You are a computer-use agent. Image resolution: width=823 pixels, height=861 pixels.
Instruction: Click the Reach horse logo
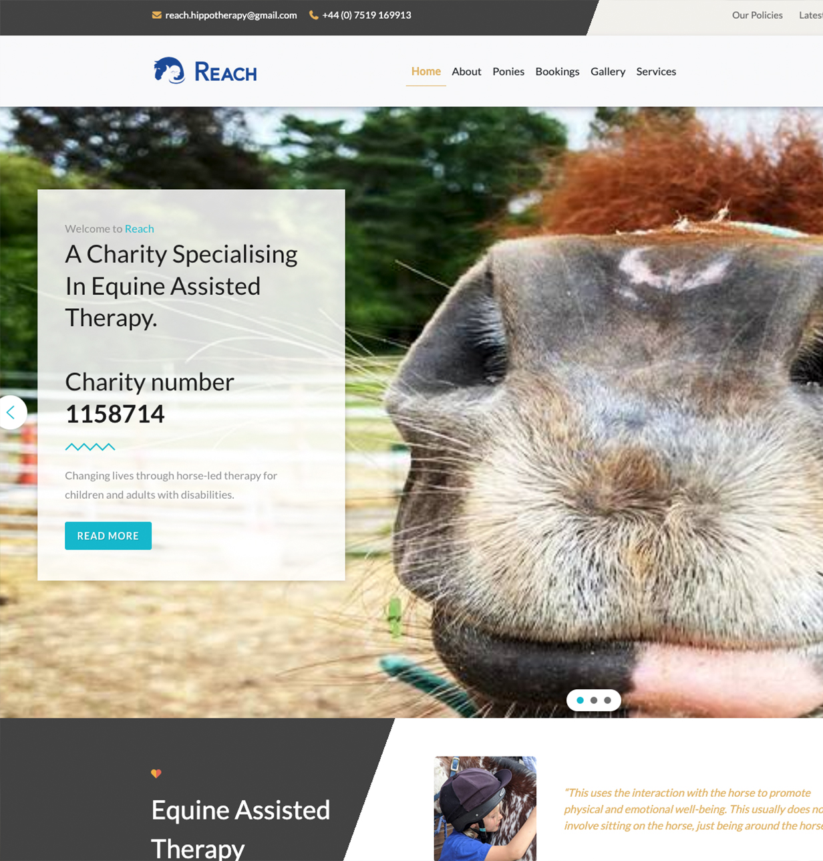tap(205, 71)
